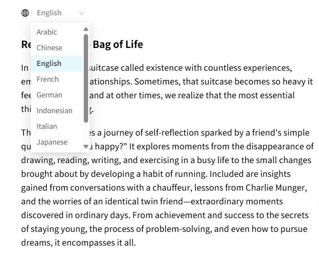
Task: Select Japanese language option
Action: click(x=57, y=142)
